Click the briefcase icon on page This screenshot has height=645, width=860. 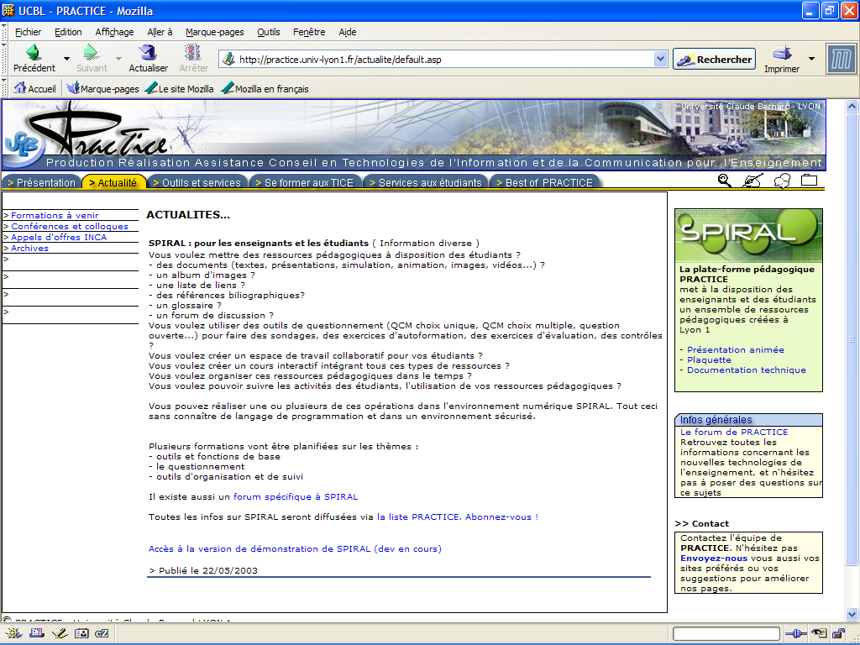(809, 180)
